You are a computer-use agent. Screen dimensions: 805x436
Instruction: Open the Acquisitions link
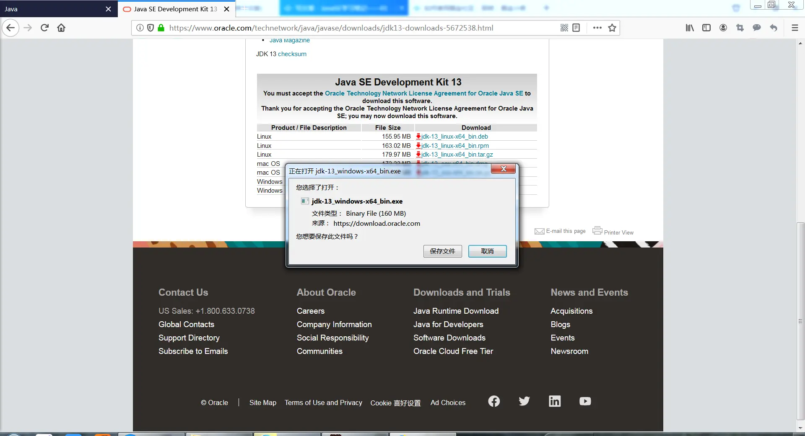point(571,311)
